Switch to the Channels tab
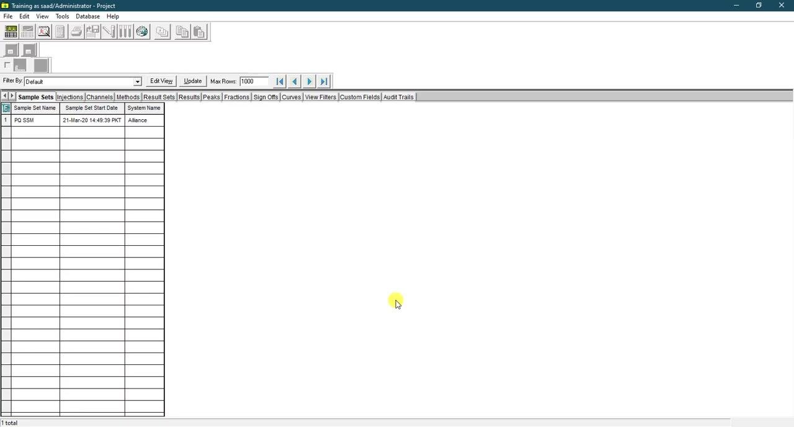The height and width of the screenshot is (427, 794). coord(99,97)
